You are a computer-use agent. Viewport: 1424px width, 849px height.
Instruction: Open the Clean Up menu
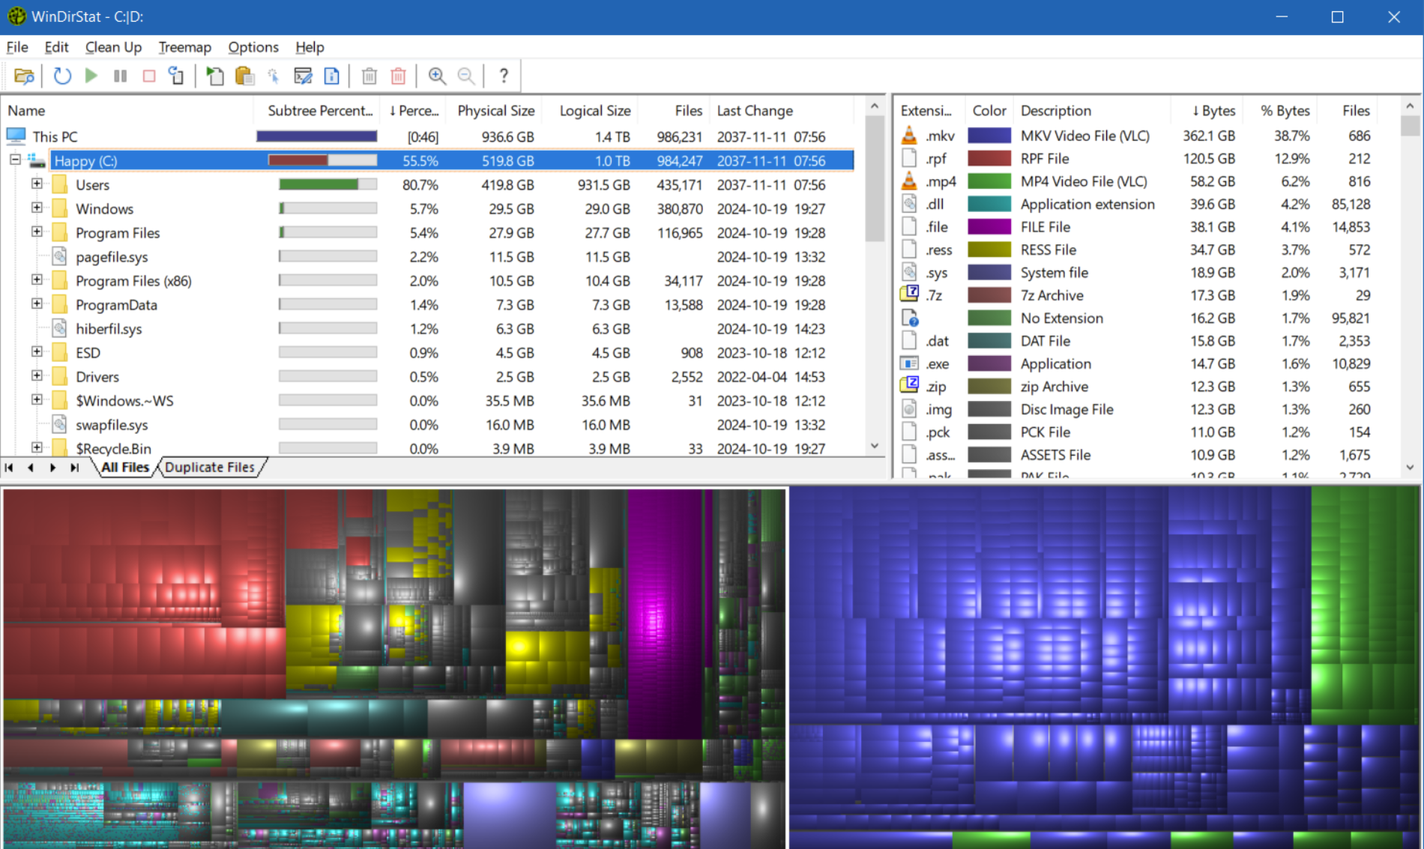113,47
